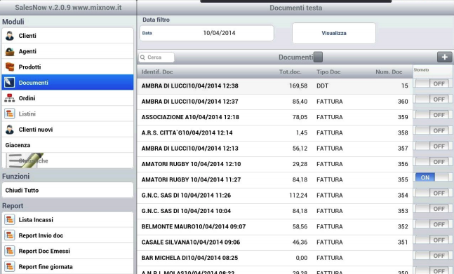
Task: Click the Documenti module icon
Action: pyautogui.click(x=10, y=83)
